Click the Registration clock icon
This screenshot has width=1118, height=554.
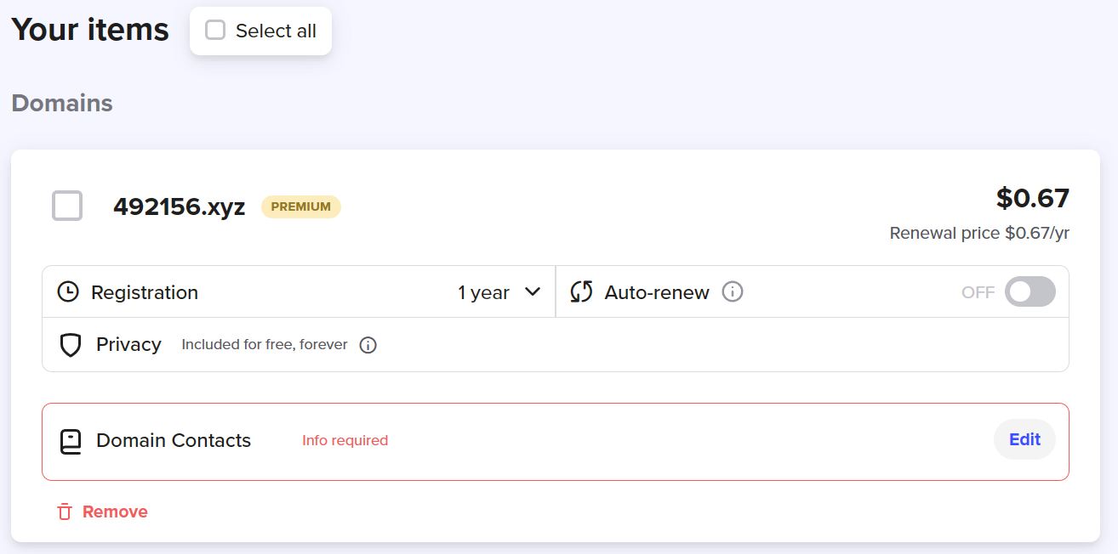point(67,292)
